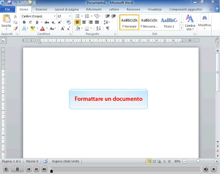Open the Carattere dialog launcher

70,34
